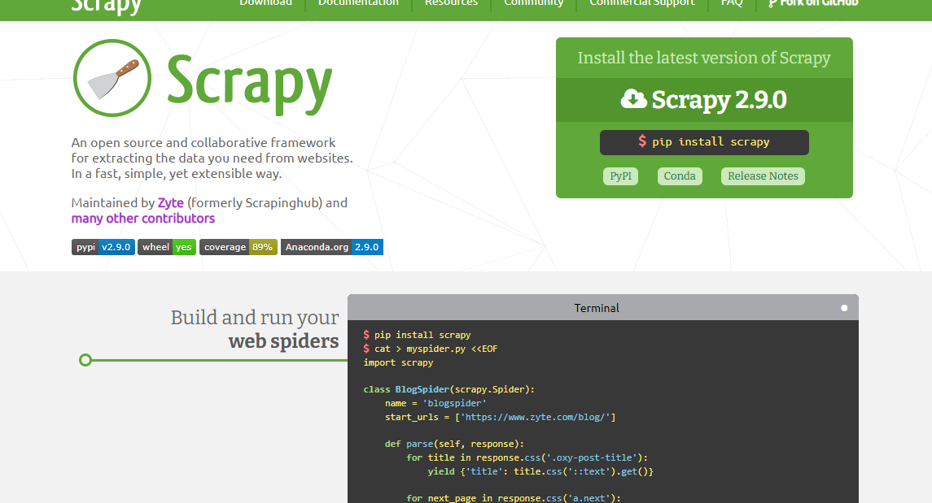The image size is (932, 503).
Task: Click the "yield {'title': ...}" code line
Action: tap(541, 471)
